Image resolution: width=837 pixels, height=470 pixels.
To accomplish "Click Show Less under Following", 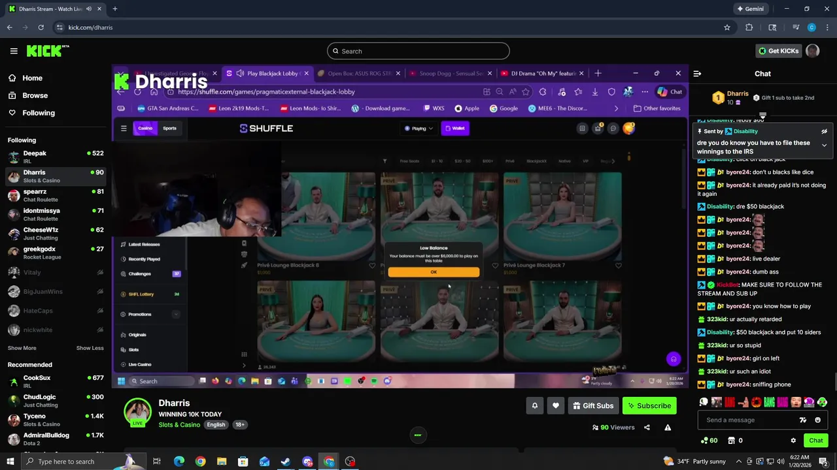I will (x=90, y=348).
